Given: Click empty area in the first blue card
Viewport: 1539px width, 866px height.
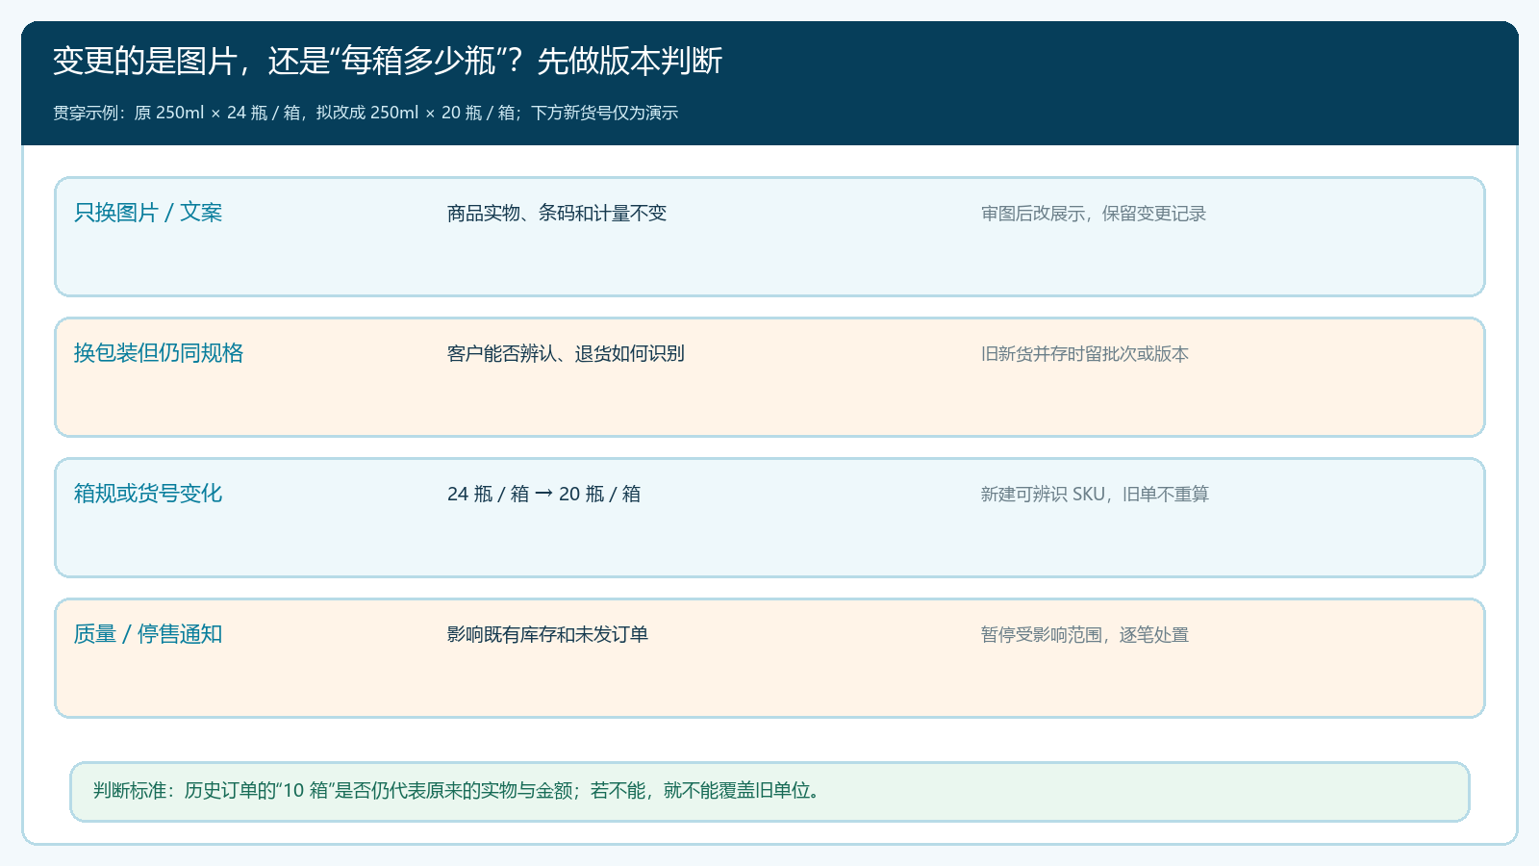Looking at the screenshot, I should point(769,262).
